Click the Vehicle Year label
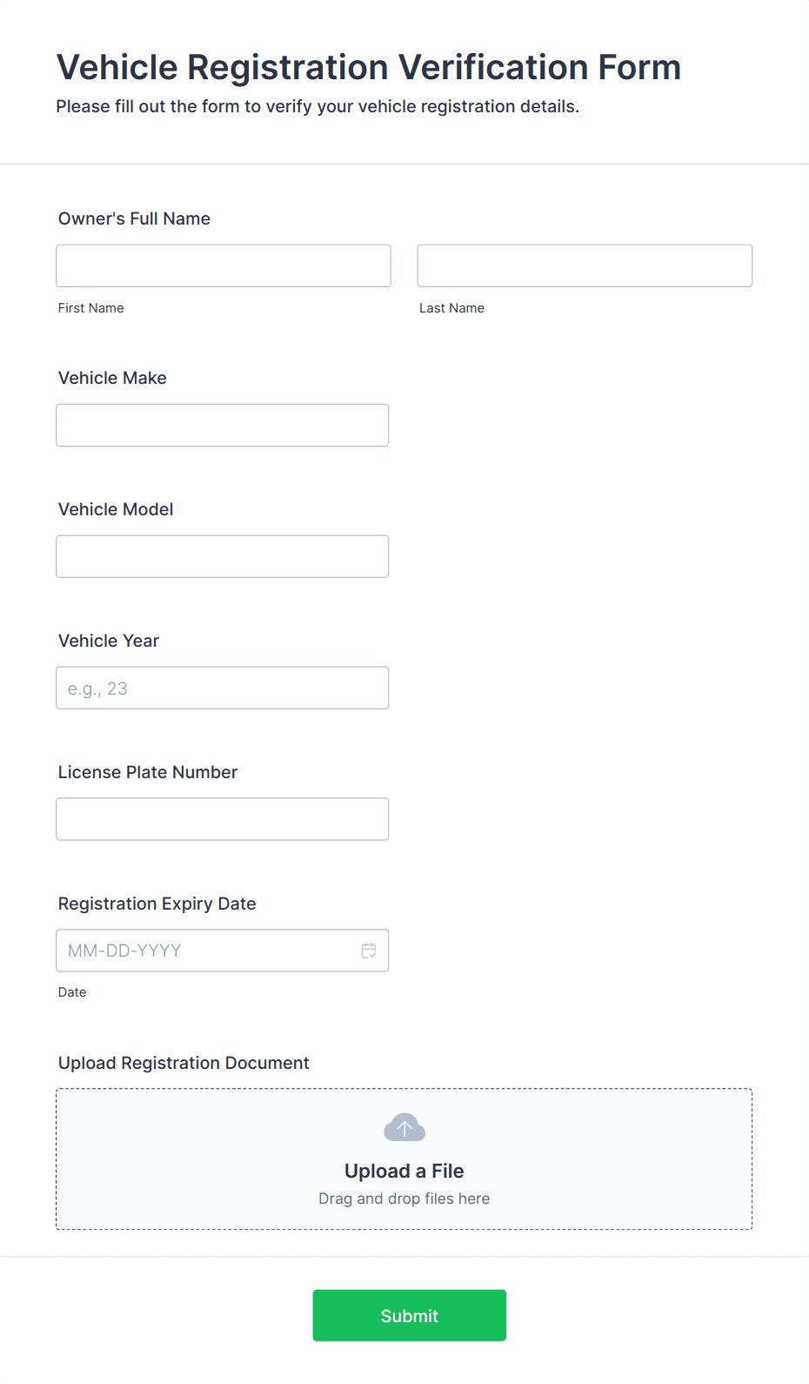Image resolution: width=809 pixels, height=1384 pixels. (109, 641)
